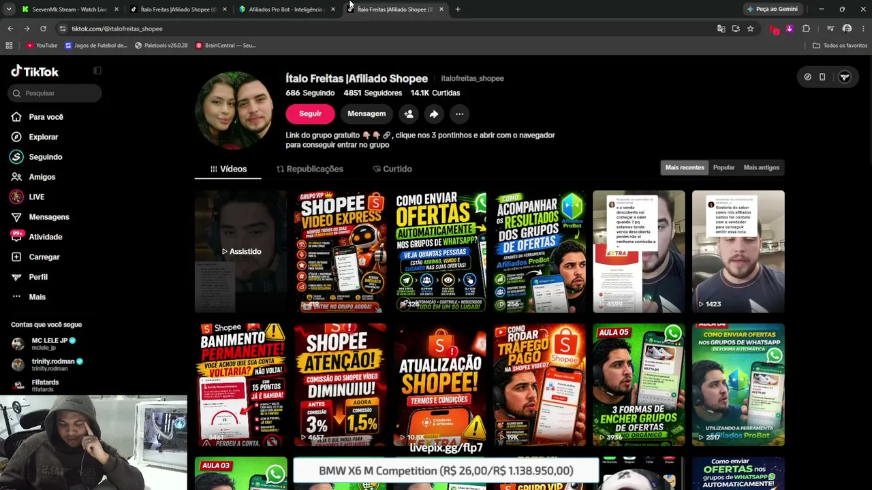Open the Mensagens paper-plane icon
The height and width of the screenshot is (490, 872).
[16, 217]
